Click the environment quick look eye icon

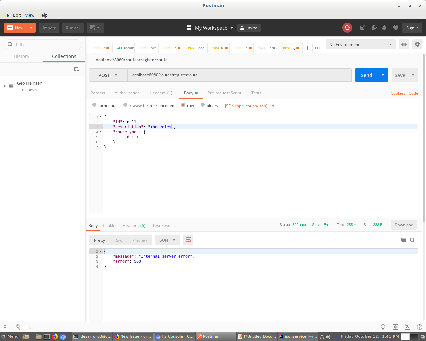click(x=404, y=44)
